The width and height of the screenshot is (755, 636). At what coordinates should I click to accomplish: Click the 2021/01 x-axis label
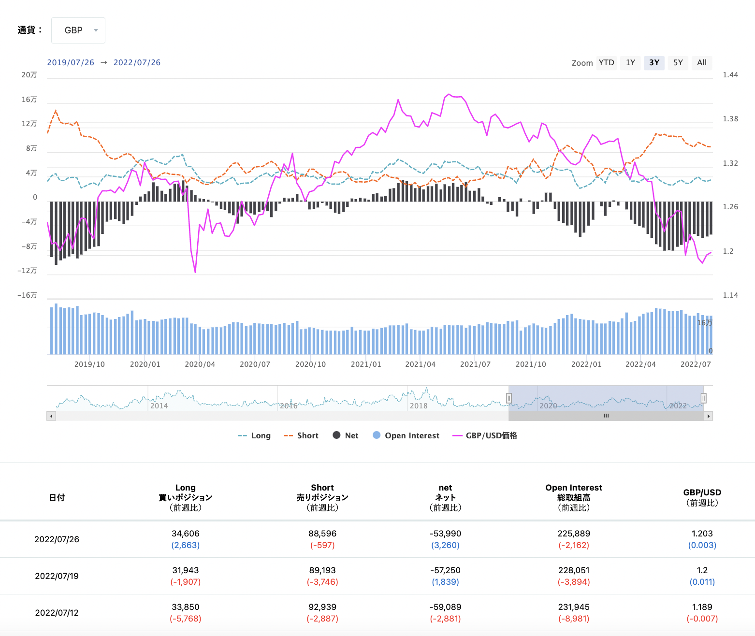point(366,364)
